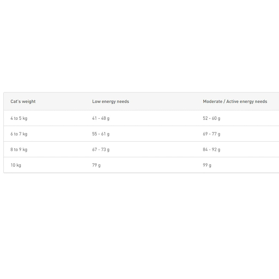Click the "55 - 61 g" value
279x279 pixels.
coord(101,134)
